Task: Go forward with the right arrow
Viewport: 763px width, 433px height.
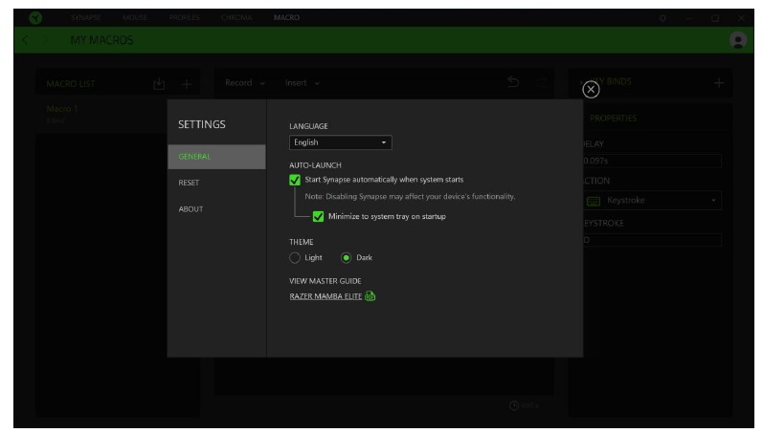Action: (47, 40)
